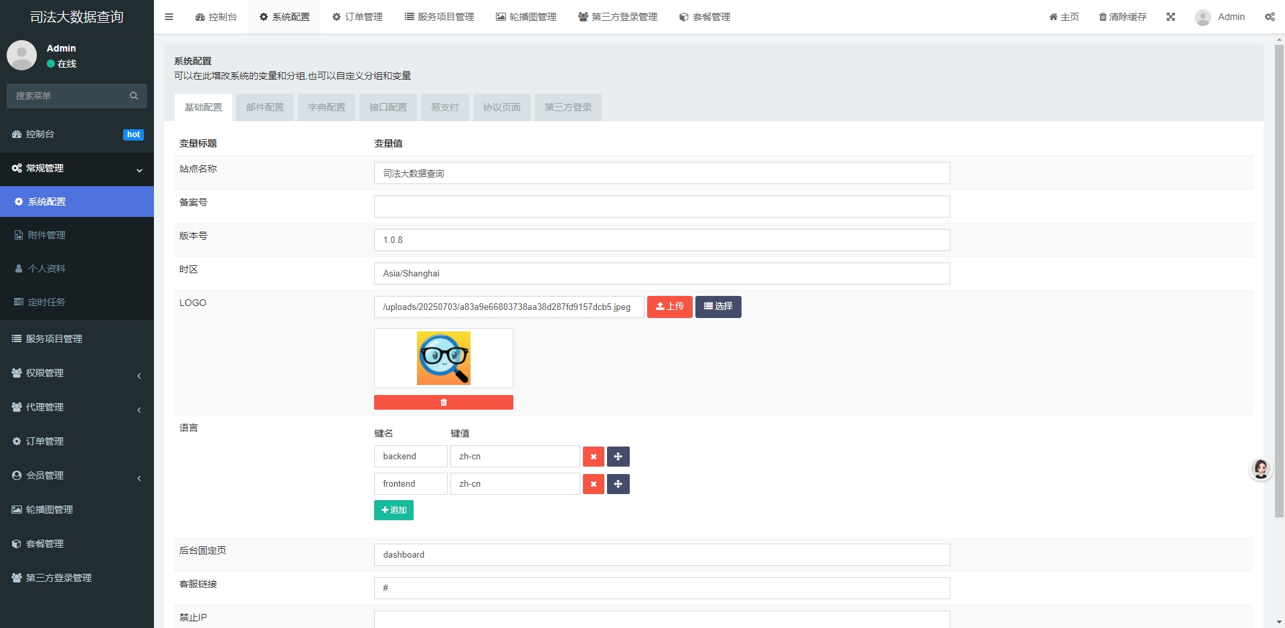The image size is (1285, 628).
Task: Expand the 会员管理 sidebar group
Action: (77, 475)
